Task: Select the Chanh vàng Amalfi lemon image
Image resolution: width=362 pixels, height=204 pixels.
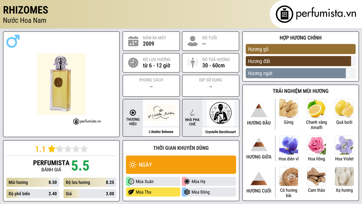Action: (x=316, y=108)
